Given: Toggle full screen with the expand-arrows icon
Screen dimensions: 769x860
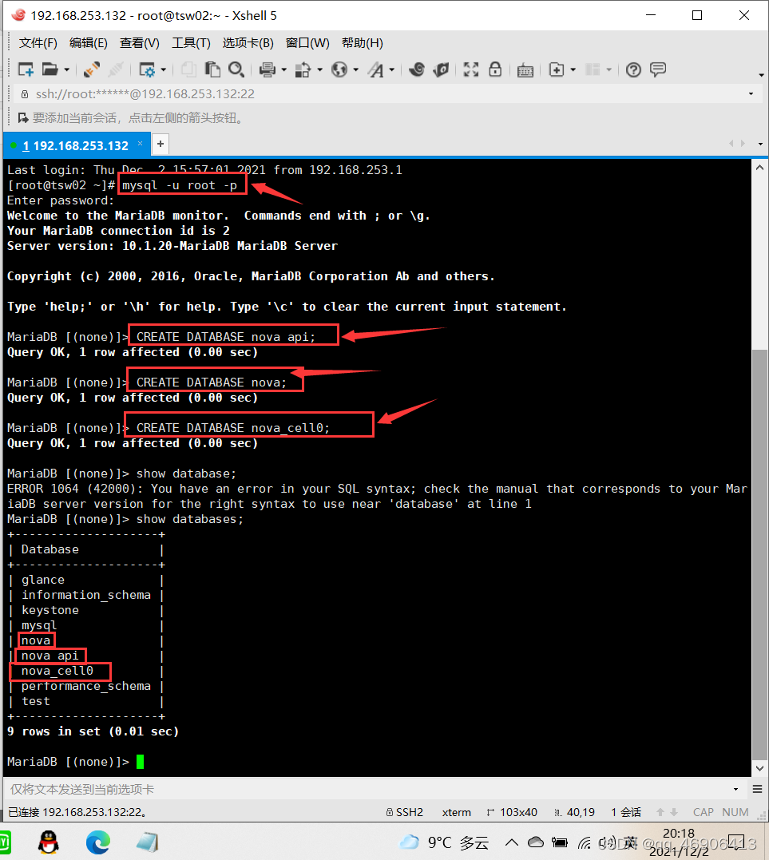Looking at the screenshot, I should coord(471,69).
